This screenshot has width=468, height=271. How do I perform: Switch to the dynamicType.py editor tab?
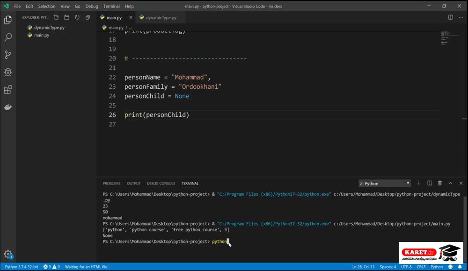(160, 17)
